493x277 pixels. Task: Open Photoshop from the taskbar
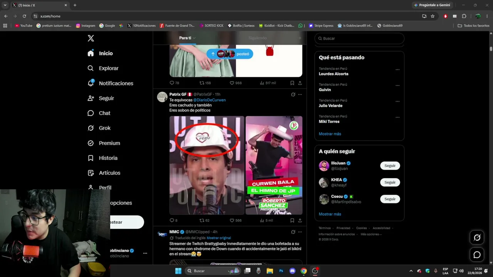tap(281, 271)
